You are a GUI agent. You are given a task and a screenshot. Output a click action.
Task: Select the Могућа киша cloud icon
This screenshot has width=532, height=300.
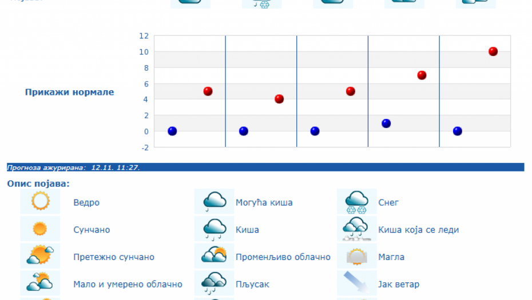click(215, 202)
